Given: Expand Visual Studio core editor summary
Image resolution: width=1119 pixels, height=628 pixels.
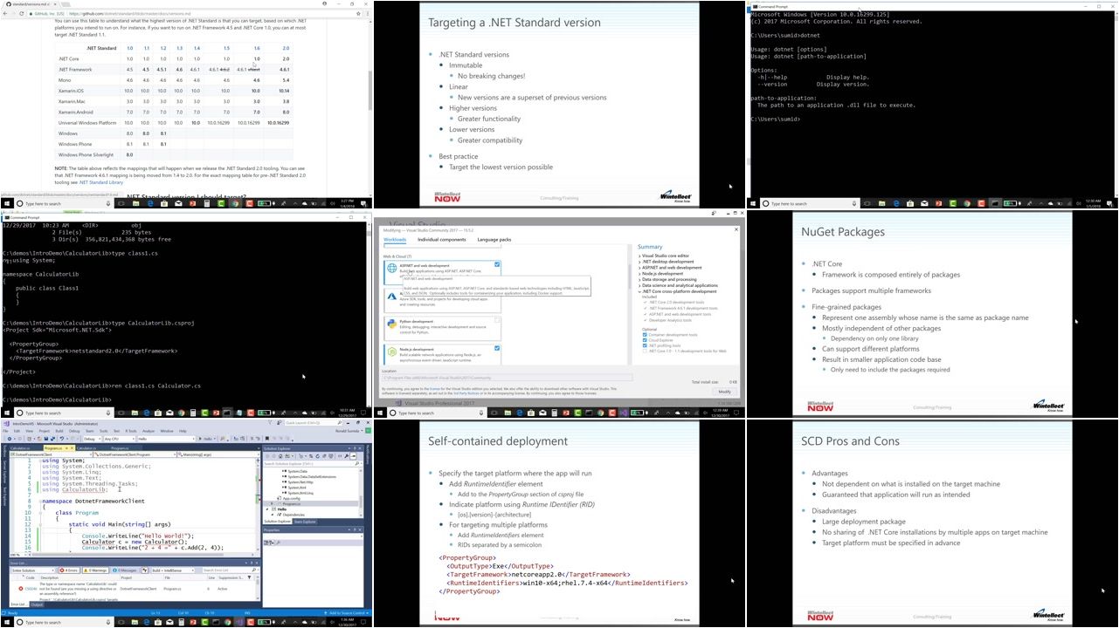Looking at the screenshot, I should tap(639, 256).
